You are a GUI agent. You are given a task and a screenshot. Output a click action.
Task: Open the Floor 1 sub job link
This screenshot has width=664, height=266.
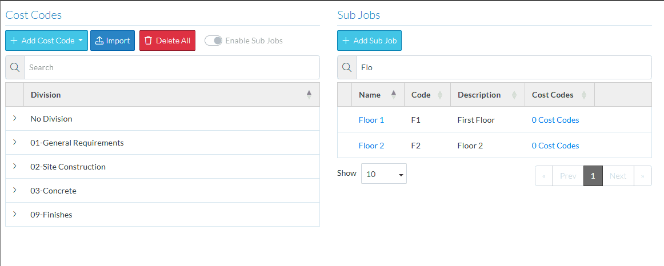pos(371,120)
